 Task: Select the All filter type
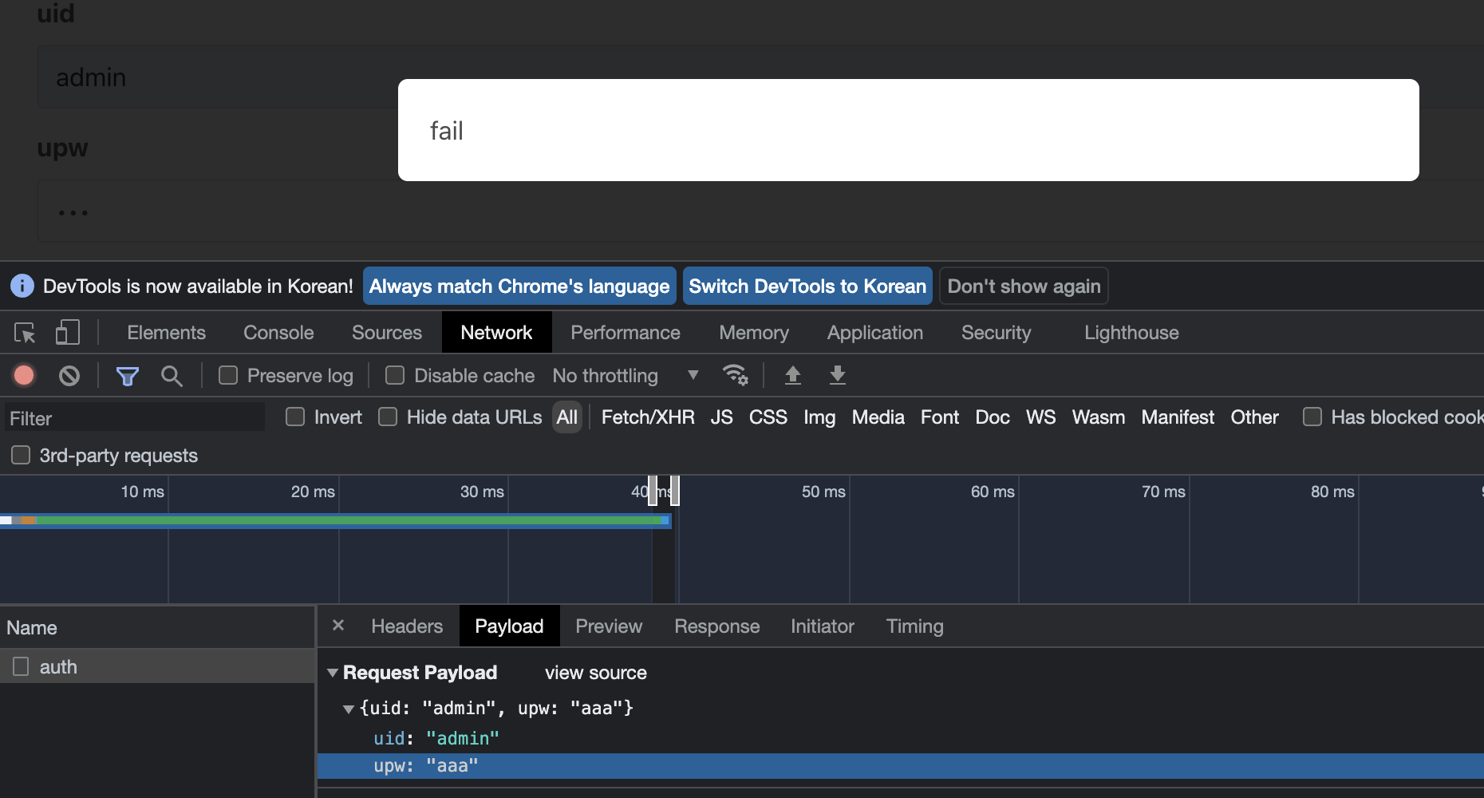[x=567, y=417]
